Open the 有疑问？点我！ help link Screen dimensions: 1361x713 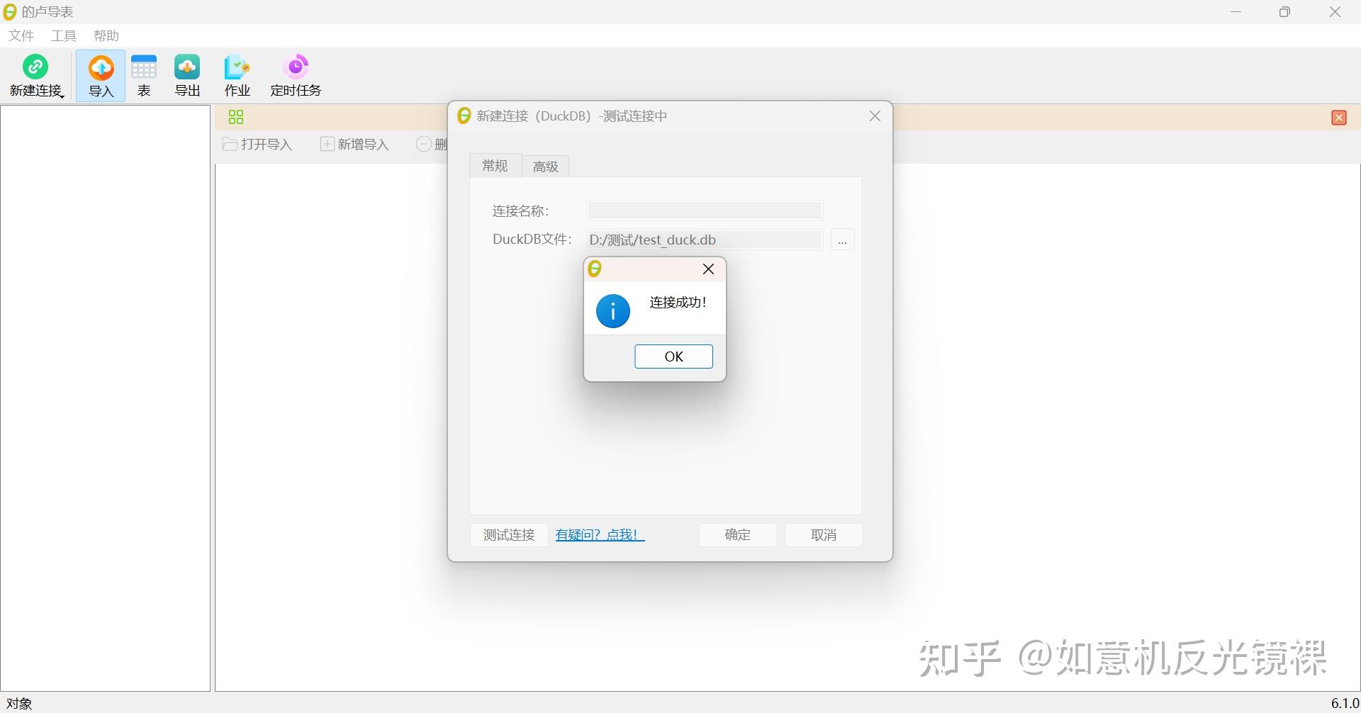point(598,534)
